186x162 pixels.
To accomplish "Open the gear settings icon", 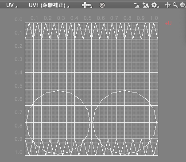I will (x=155, y=5).
